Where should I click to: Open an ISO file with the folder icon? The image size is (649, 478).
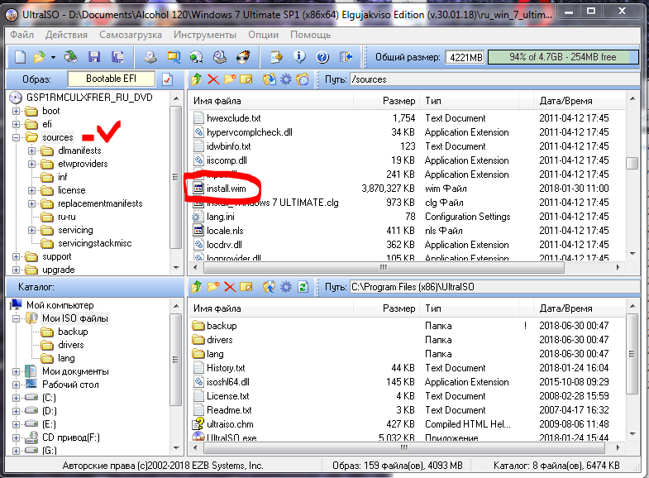40,57
